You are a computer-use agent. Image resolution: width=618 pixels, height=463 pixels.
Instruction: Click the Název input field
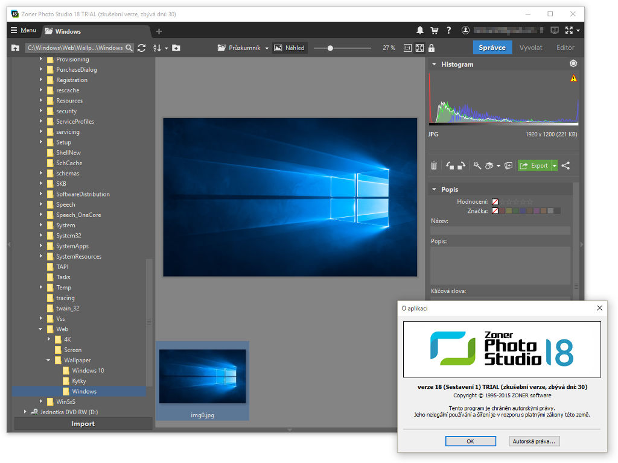(500, 231)
